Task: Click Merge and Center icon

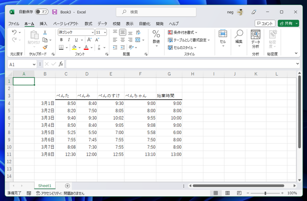Action: click(138, 40)
